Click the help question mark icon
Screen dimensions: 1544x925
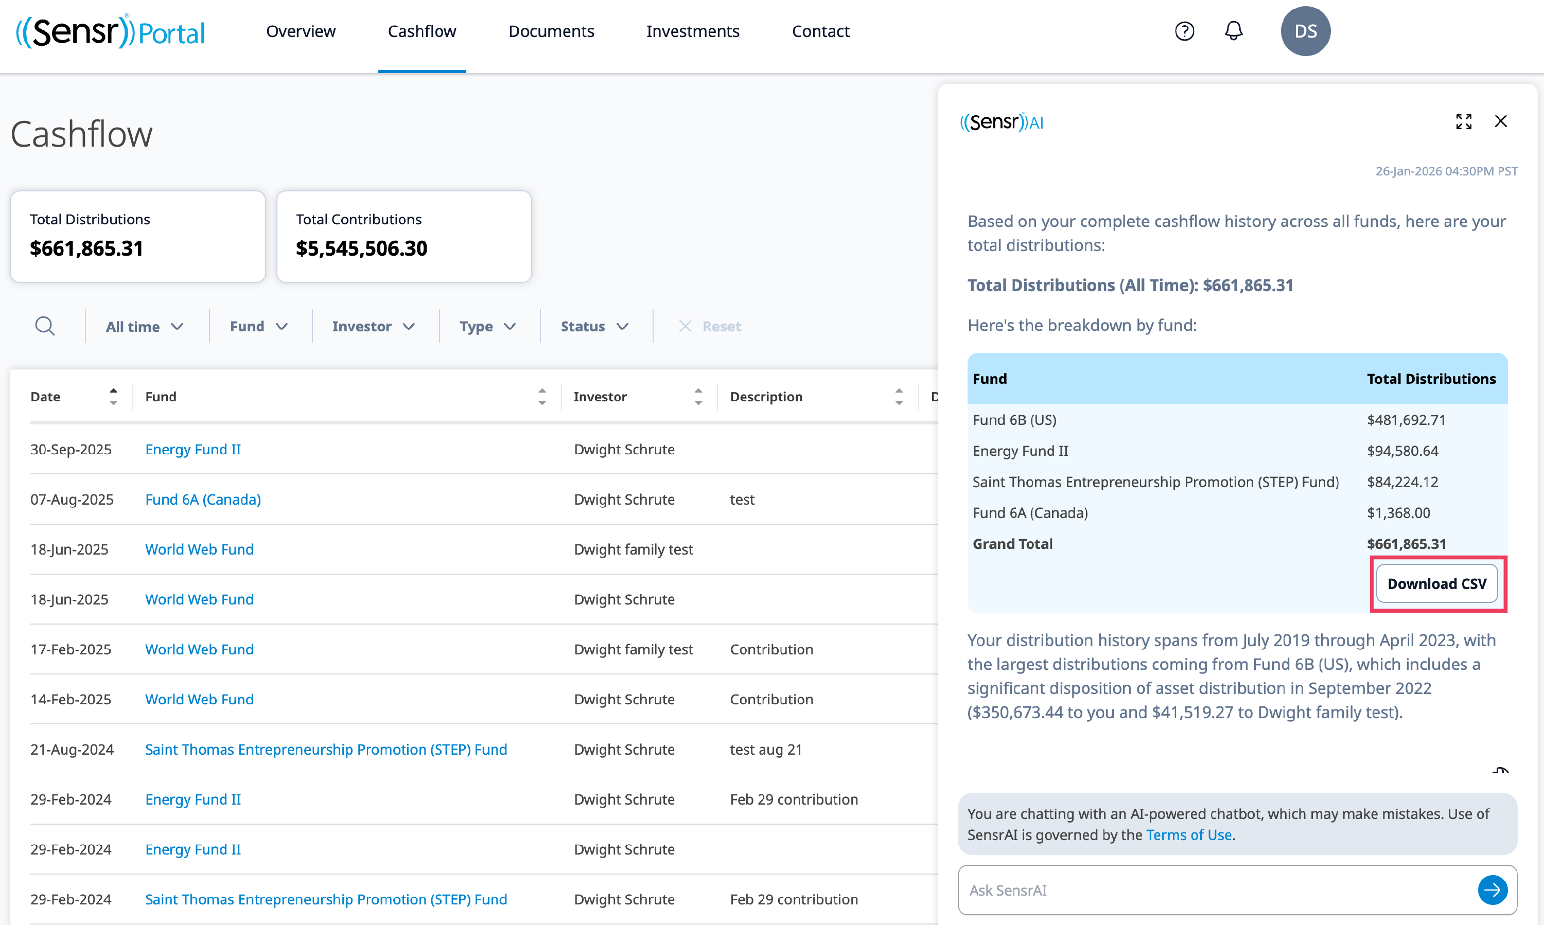tap(1184, 31)
